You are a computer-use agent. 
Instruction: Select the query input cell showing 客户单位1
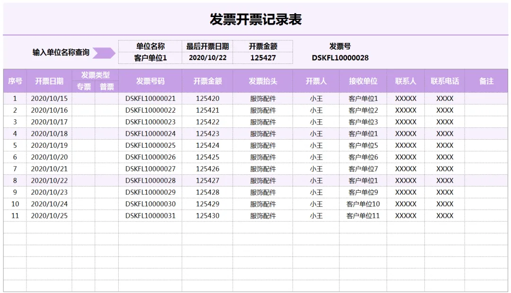click(x=150, y=58)
